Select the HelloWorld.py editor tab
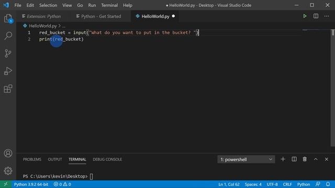This screenshot has width=335, height=188. [x=155, y=16]
